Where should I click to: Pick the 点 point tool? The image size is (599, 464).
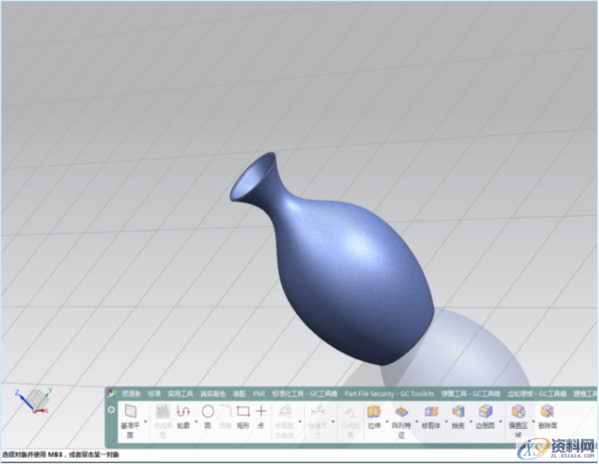click(x=261, y=412)
